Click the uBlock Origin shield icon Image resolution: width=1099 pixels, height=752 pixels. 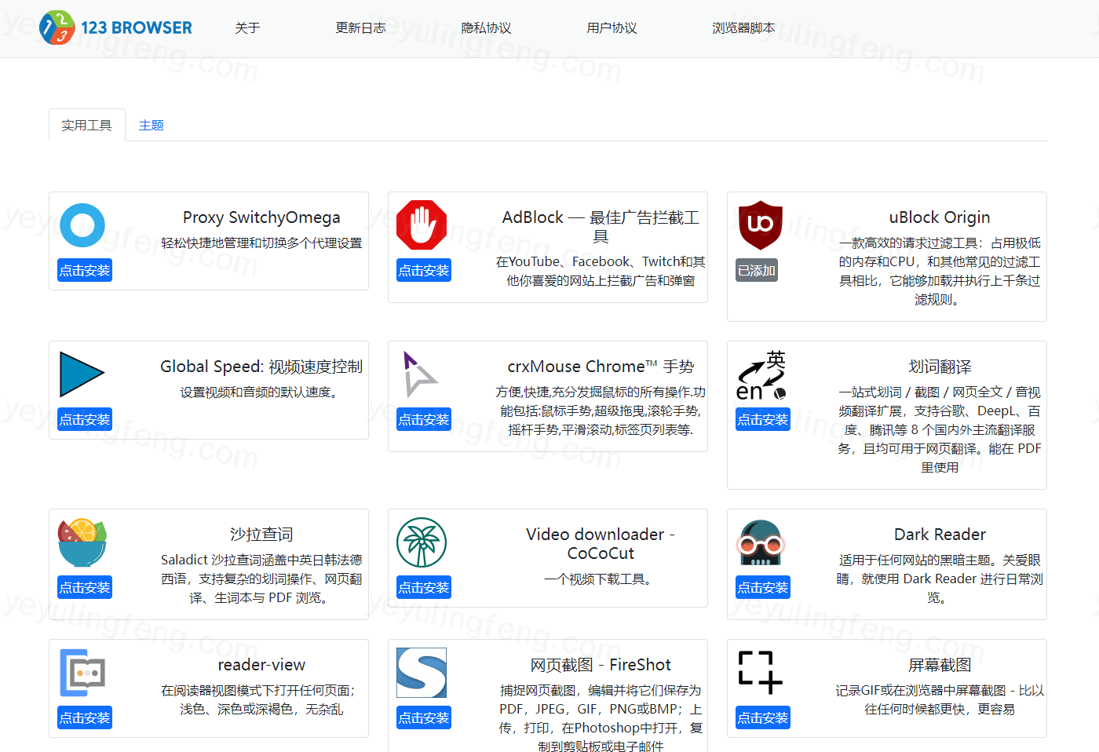point(761,225)
